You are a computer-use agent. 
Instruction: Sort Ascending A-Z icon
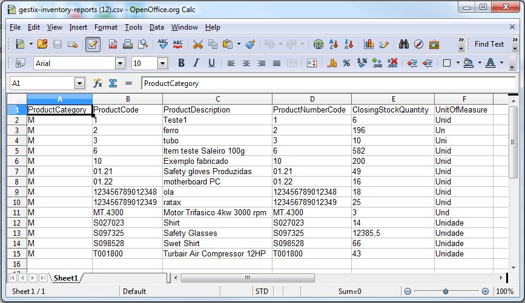[x=334, y=44]
